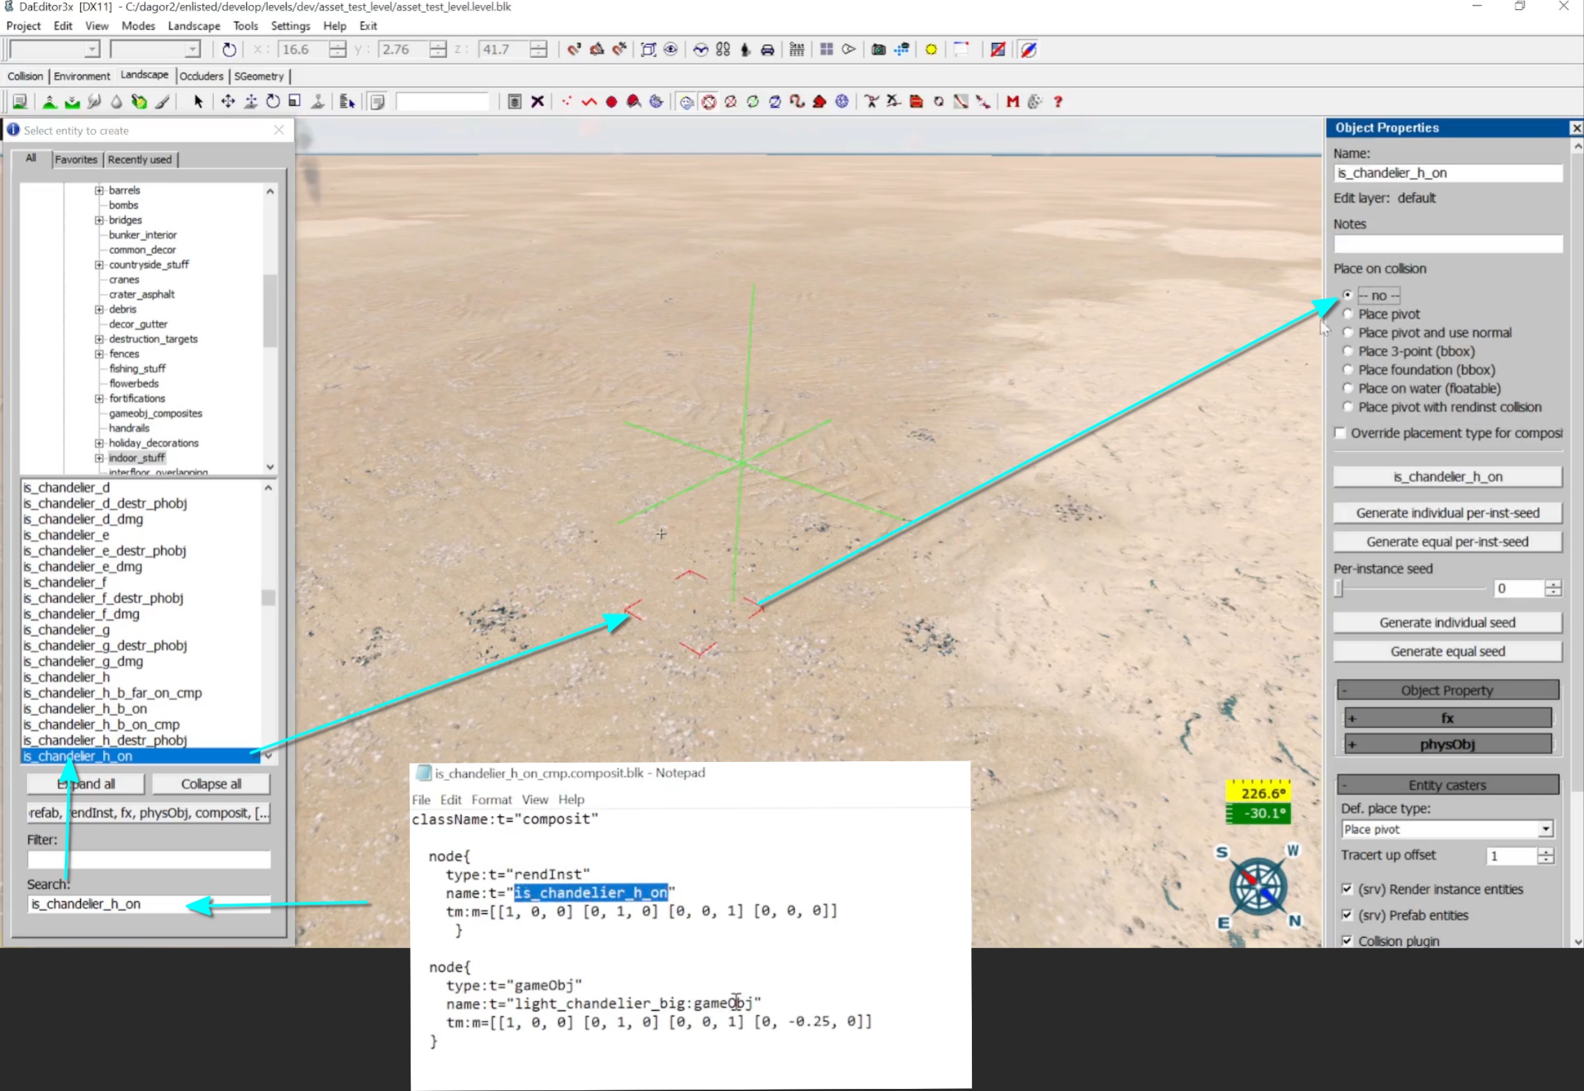Expand the fortifications tree node
1584x1091 pixels.
[99, 399]
